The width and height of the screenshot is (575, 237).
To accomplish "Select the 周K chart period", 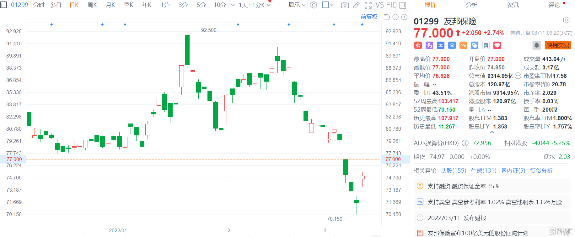I will [92, 5].
